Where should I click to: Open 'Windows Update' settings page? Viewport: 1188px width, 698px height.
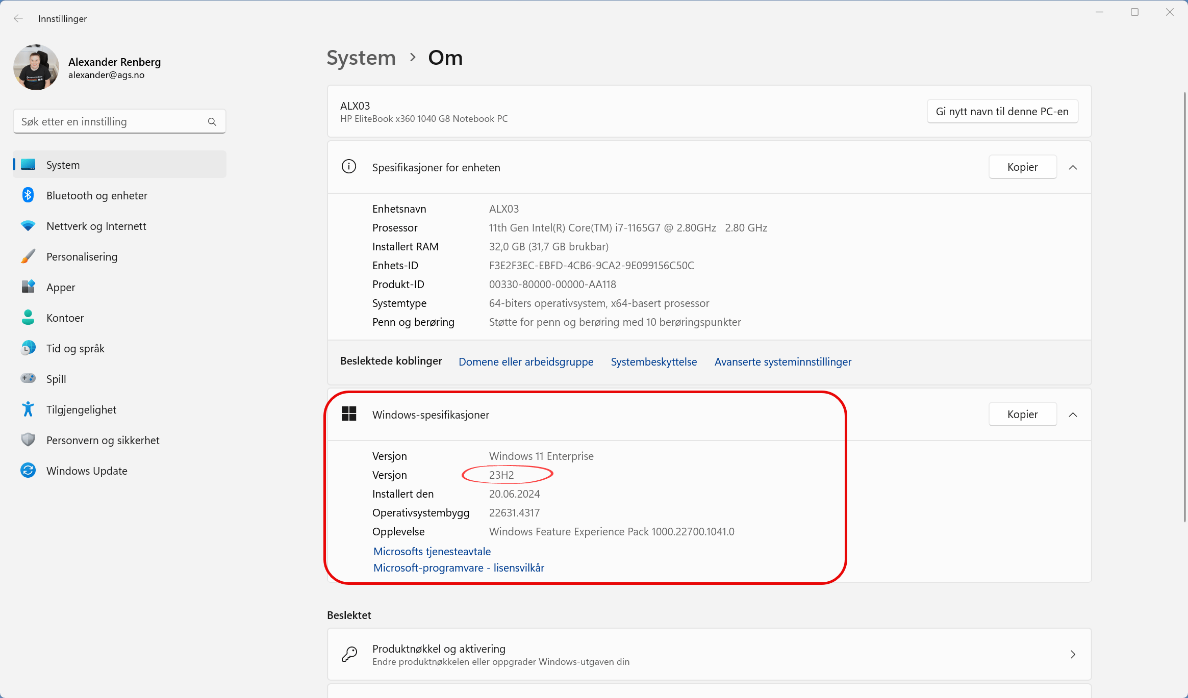119,471
